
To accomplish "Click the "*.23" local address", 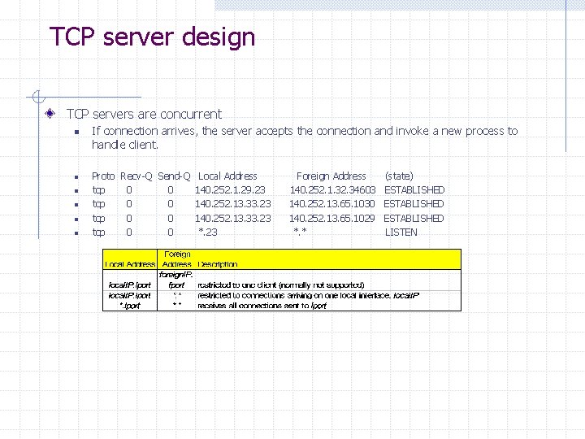I will coord(208,233).
